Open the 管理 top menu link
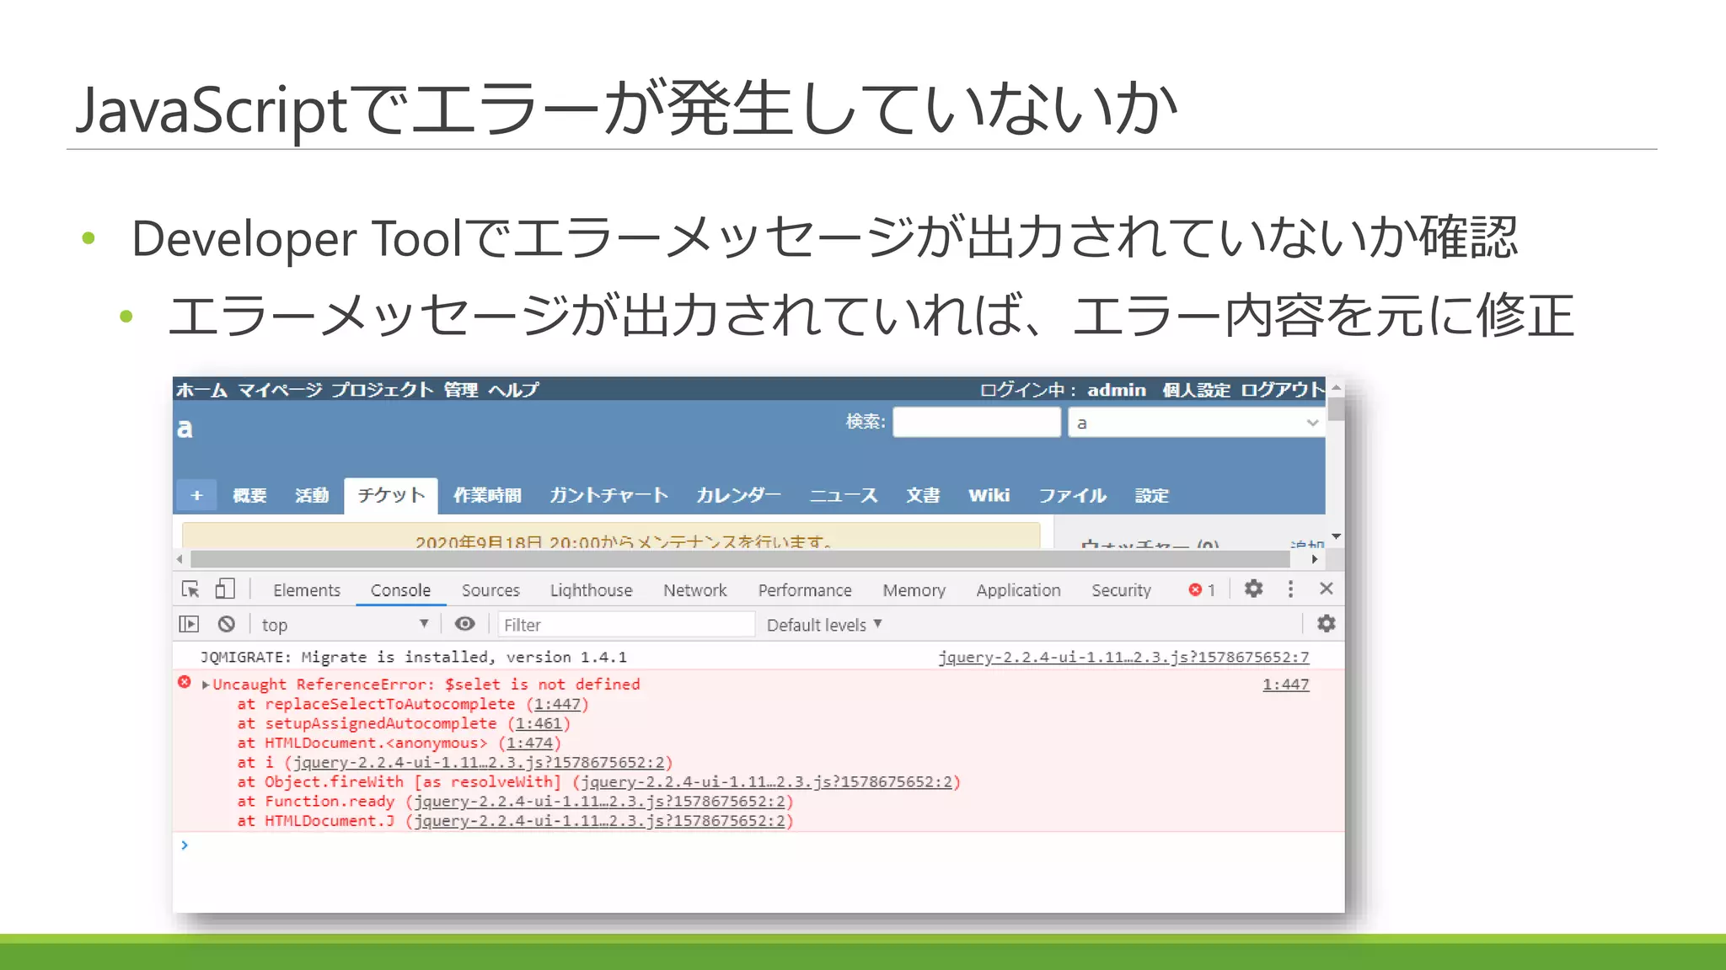 [461, 390]
